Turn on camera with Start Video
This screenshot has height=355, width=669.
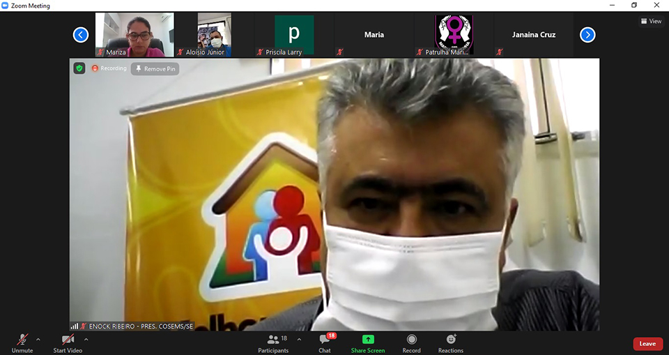tap(68, 342)
